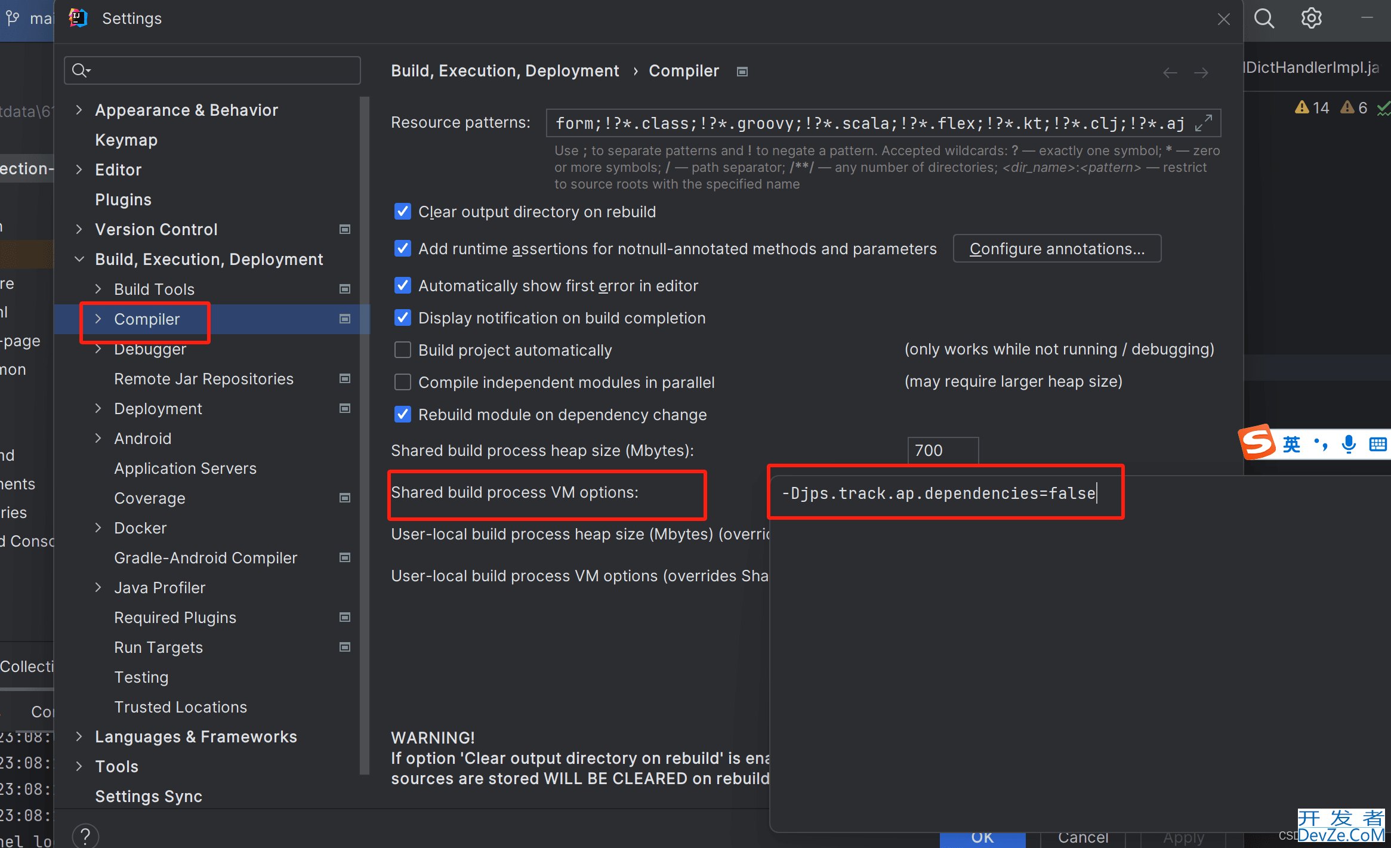Expand the Deployment node

tap(98, 408)
